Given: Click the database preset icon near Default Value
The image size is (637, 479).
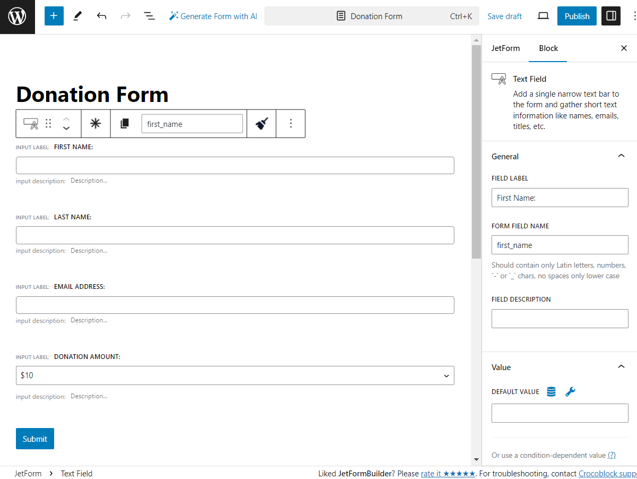Looking at the screenshot, I should (550, 391).
